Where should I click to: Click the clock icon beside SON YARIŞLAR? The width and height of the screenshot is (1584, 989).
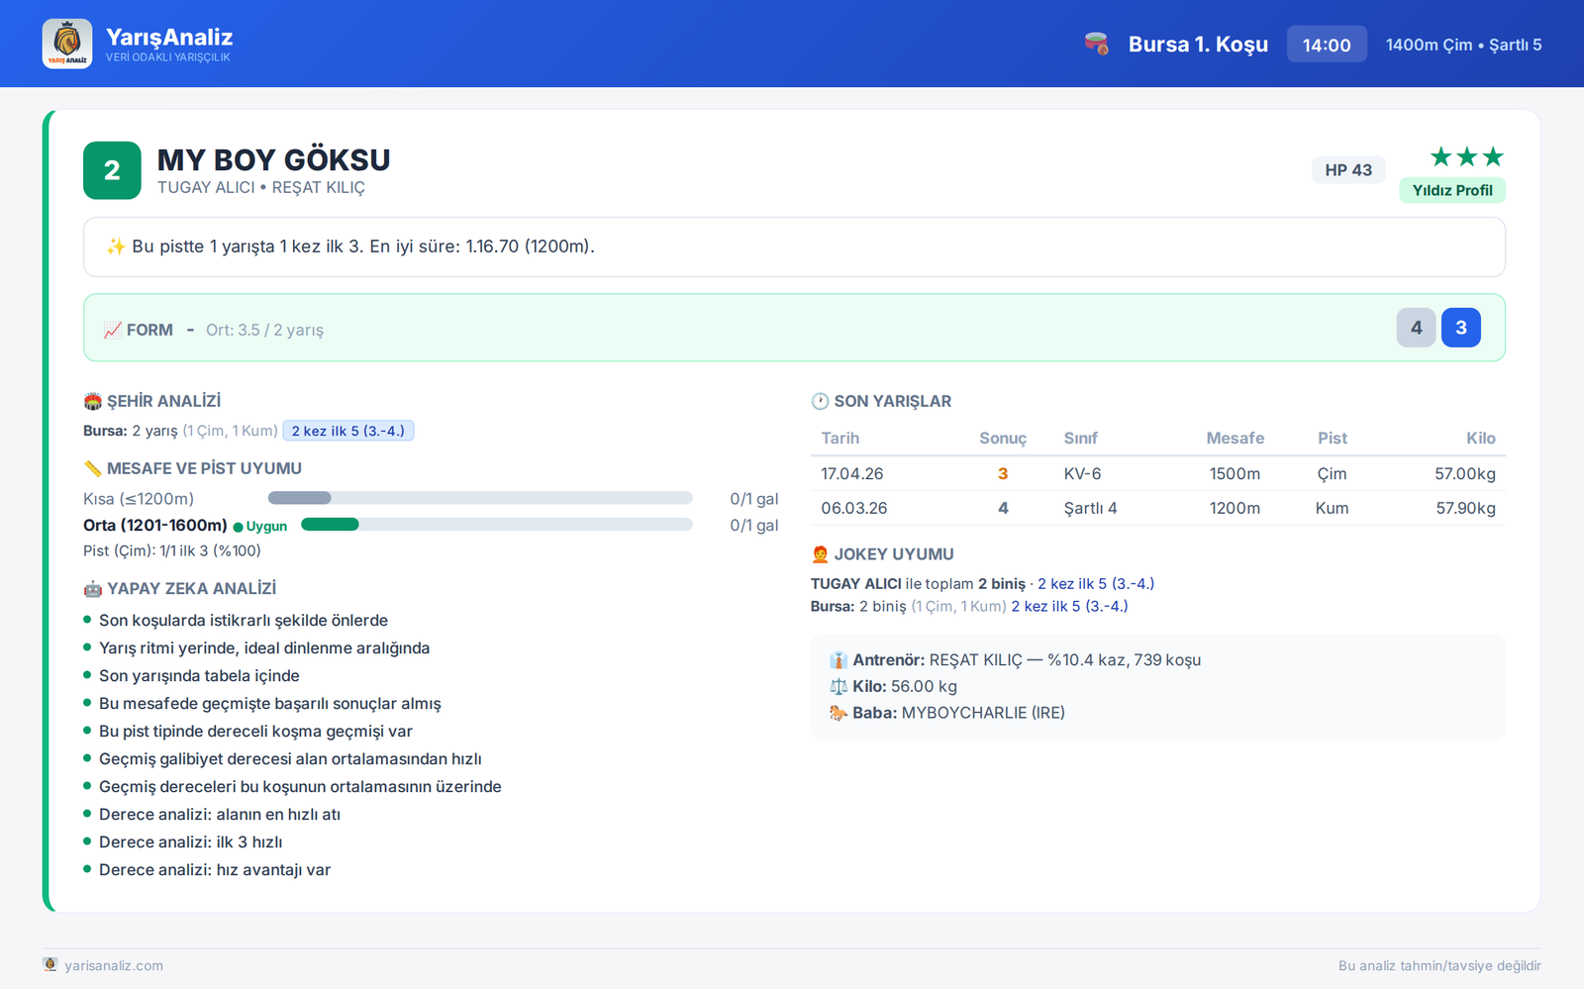(820, 401)
